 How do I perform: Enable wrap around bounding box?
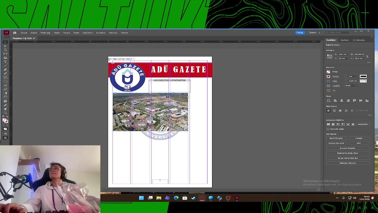click(334, 110)
